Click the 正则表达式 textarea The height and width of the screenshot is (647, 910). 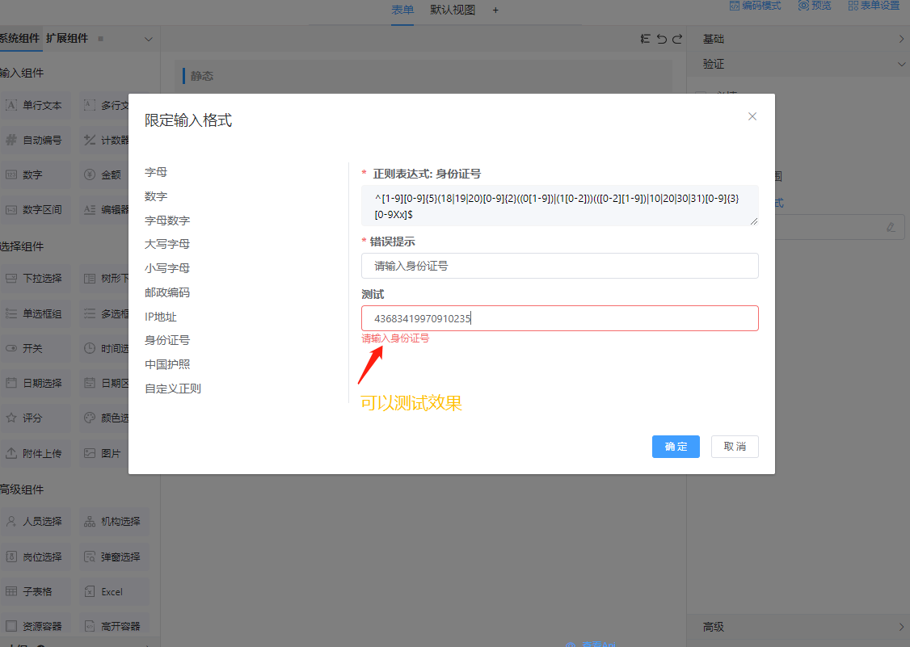[559, 205]
